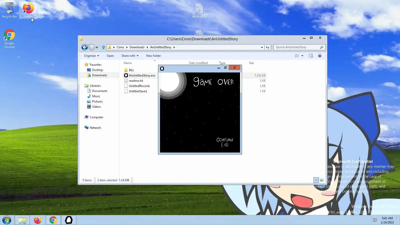Image resolution: width=400 pixels, height=225 pixels.
Task: Refresh the AnUntitledStory folder view
Action: 267,47
